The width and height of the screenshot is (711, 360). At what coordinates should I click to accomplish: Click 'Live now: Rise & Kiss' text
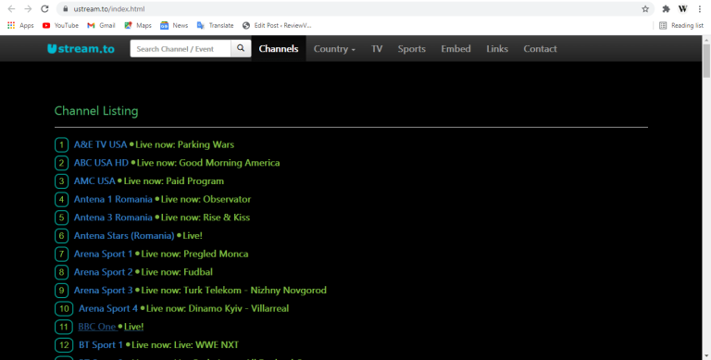(206, 217)
